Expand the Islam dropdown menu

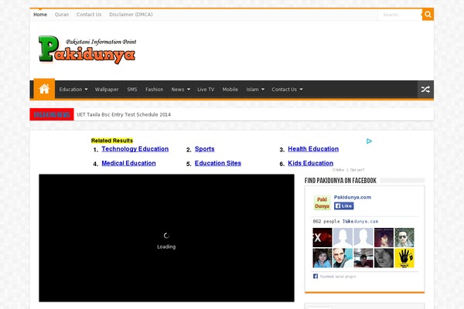click(255, 90)
